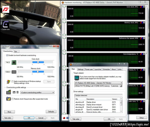
Task: Click Tab order in Low-level system tweaks
Action: 8,118
